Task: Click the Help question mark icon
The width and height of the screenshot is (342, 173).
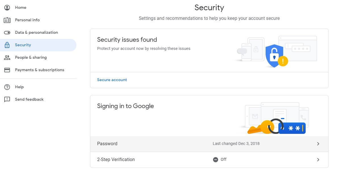Action: tap(7, 87)
